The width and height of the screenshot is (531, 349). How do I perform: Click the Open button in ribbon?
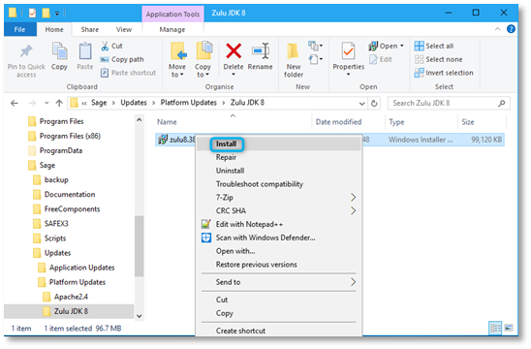(383, 46)
